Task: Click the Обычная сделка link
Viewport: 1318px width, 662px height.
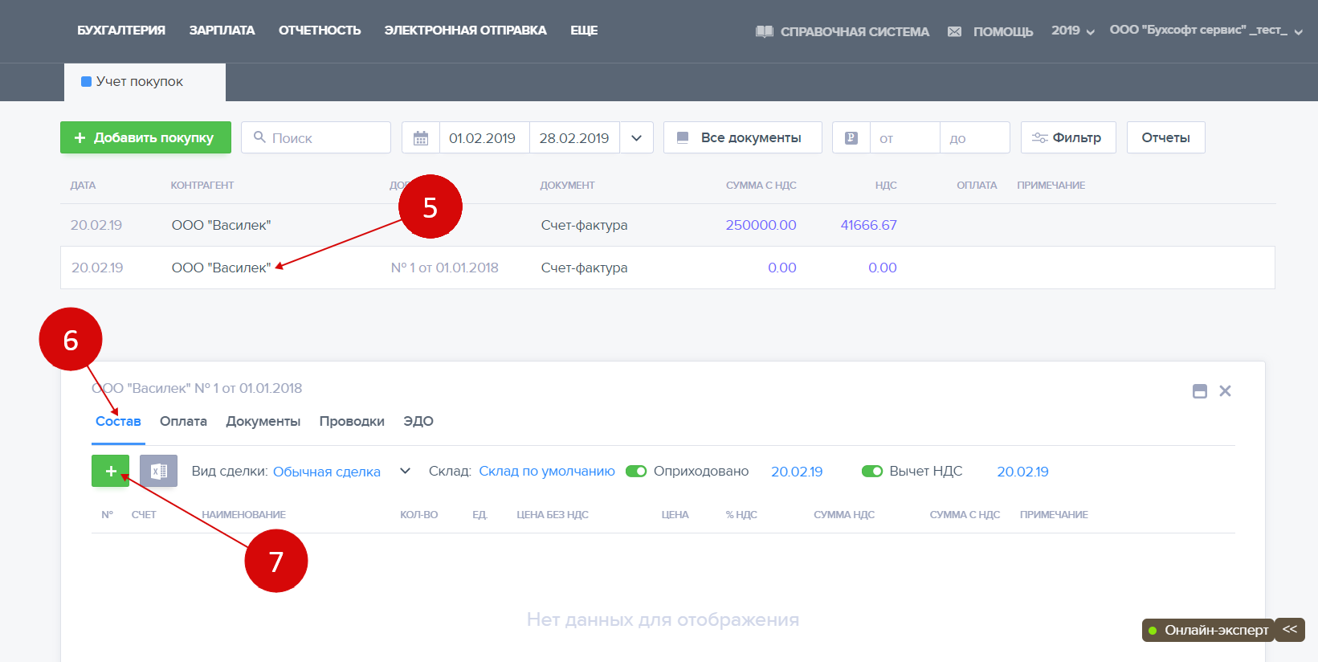Action: (327, 472)
